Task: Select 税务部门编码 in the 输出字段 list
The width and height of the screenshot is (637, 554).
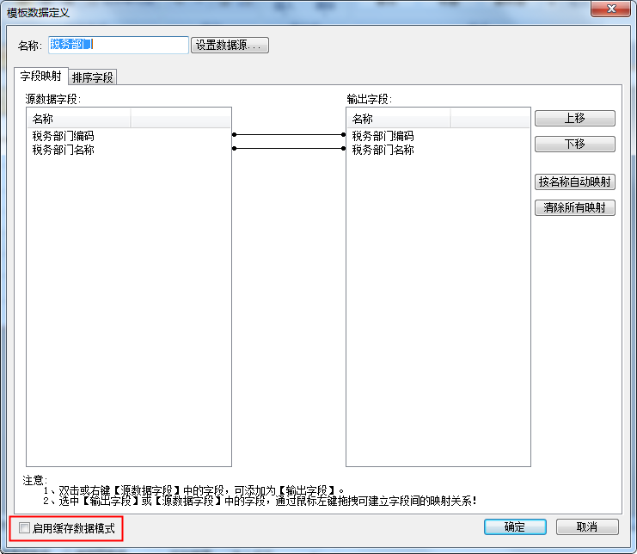Action: pyautogui.click(x=383, y=136)
